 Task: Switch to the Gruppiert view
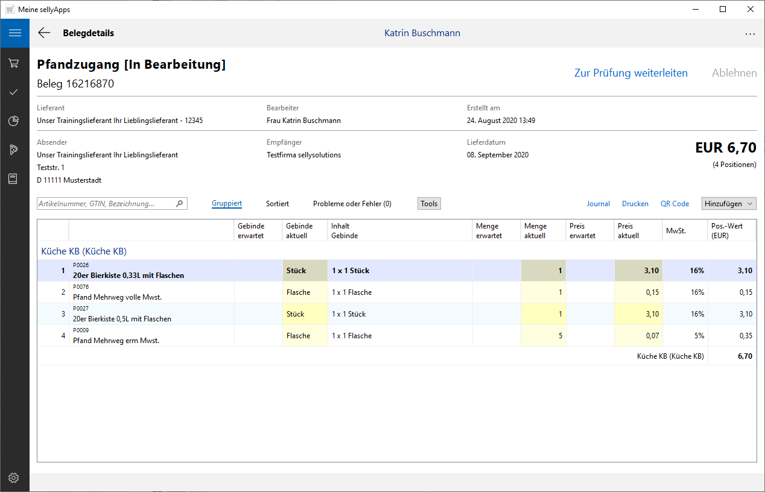[x=227, y=204]
